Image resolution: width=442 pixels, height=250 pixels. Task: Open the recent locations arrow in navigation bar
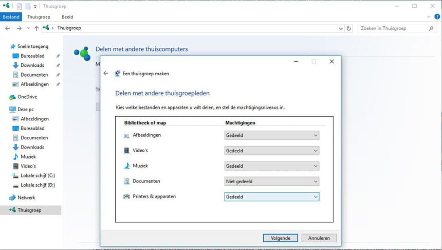click(28, 28)
